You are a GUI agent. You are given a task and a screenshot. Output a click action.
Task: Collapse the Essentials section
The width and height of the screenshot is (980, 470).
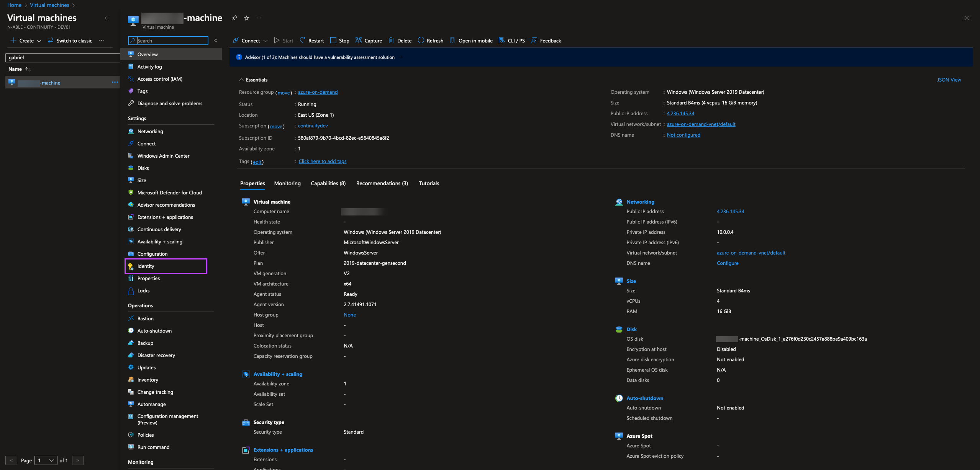241,80
